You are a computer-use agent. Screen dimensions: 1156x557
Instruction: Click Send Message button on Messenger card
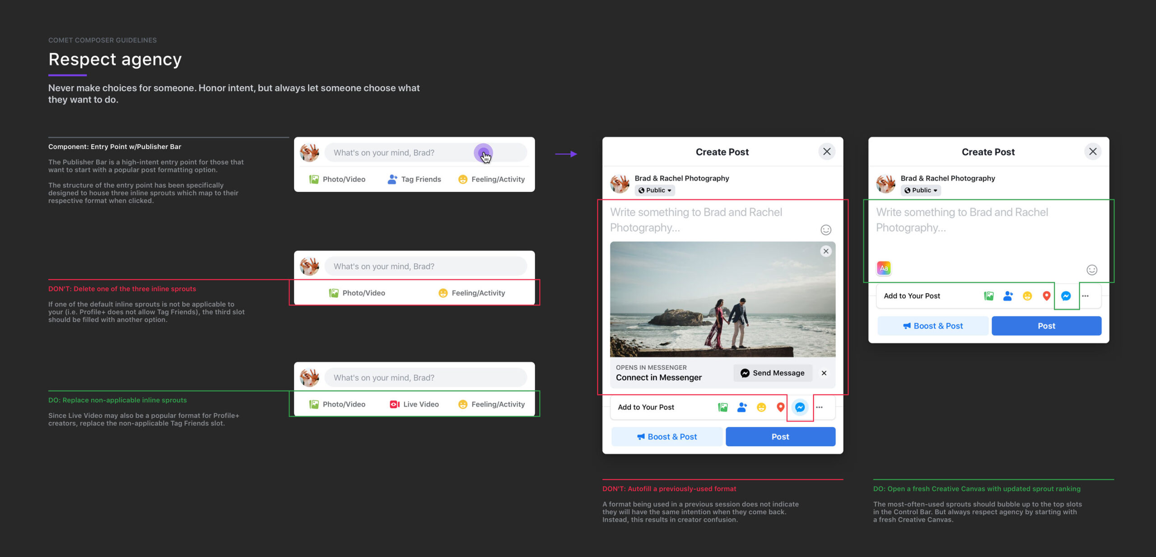pyautogui.click(x=773, y=373)
